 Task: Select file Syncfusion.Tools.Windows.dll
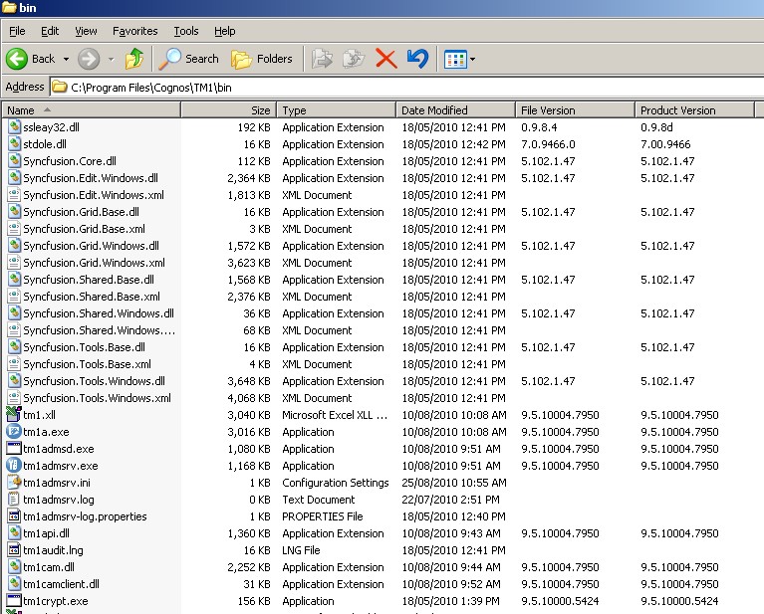pyautogui.click(x=94, y=381)
